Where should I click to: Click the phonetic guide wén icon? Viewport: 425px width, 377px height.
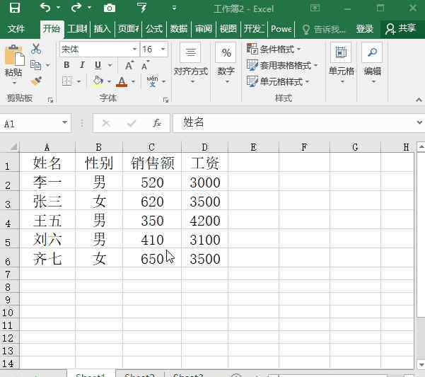pos(152,81)
